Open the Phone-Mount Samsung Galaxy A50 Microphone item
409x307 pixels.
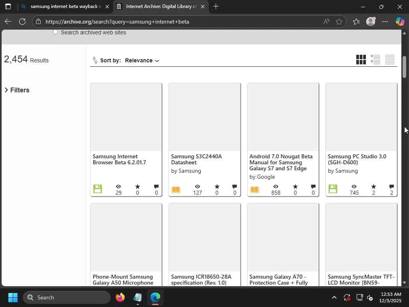point(123,279)
